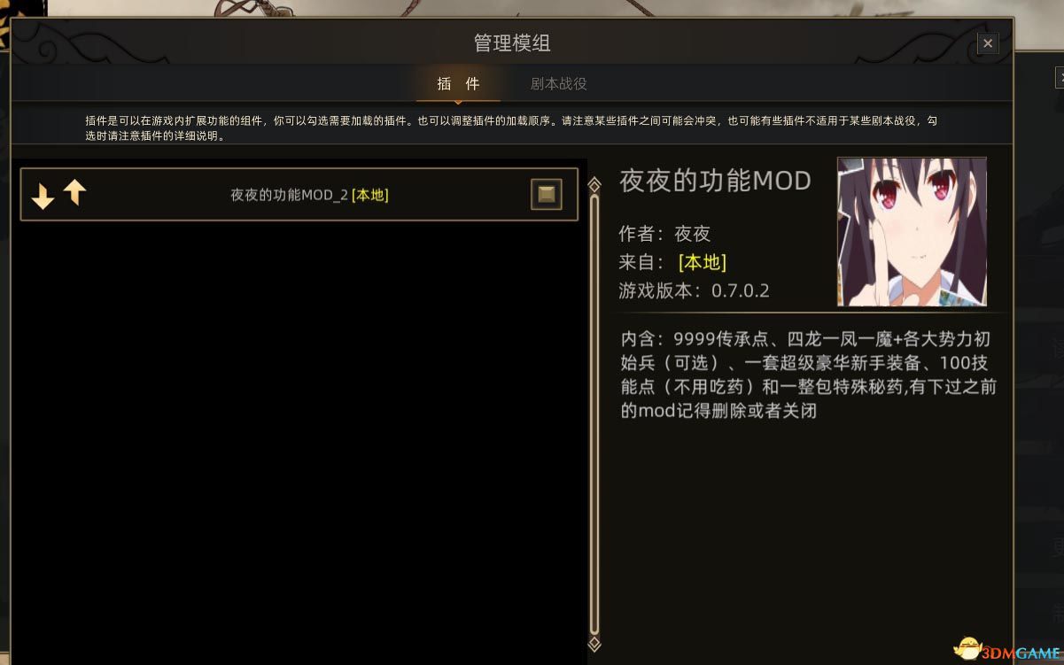
Task: Click the top diamond scrollbar arrow
Action: 594,184
